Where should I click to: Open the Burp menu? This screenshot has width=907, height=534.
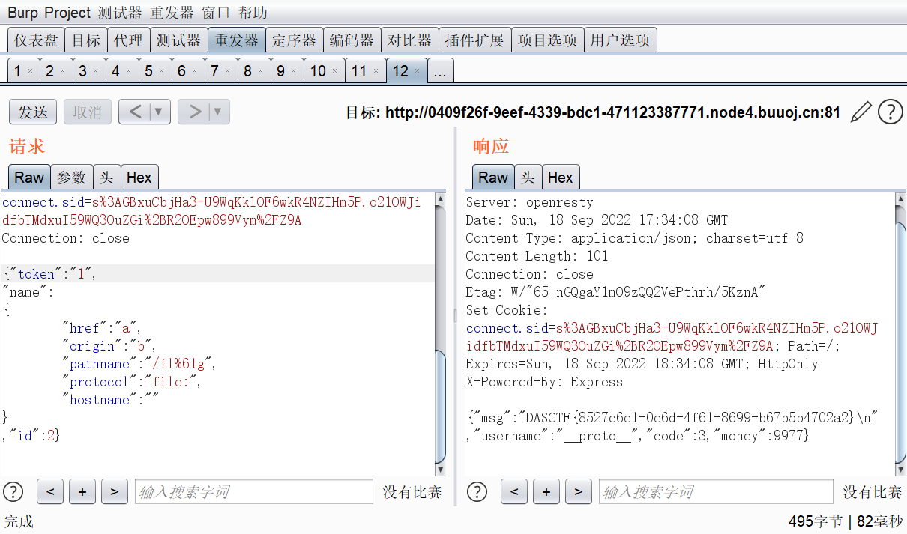[22, 13]
